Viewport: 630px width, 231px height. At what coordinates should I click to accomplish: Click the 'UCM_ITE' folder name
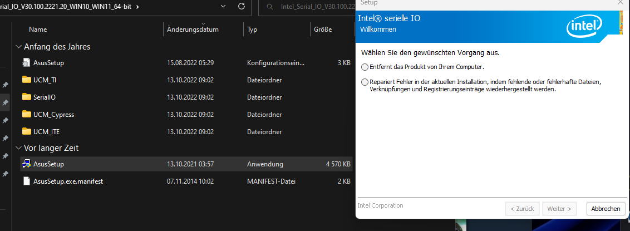[47, 132]
